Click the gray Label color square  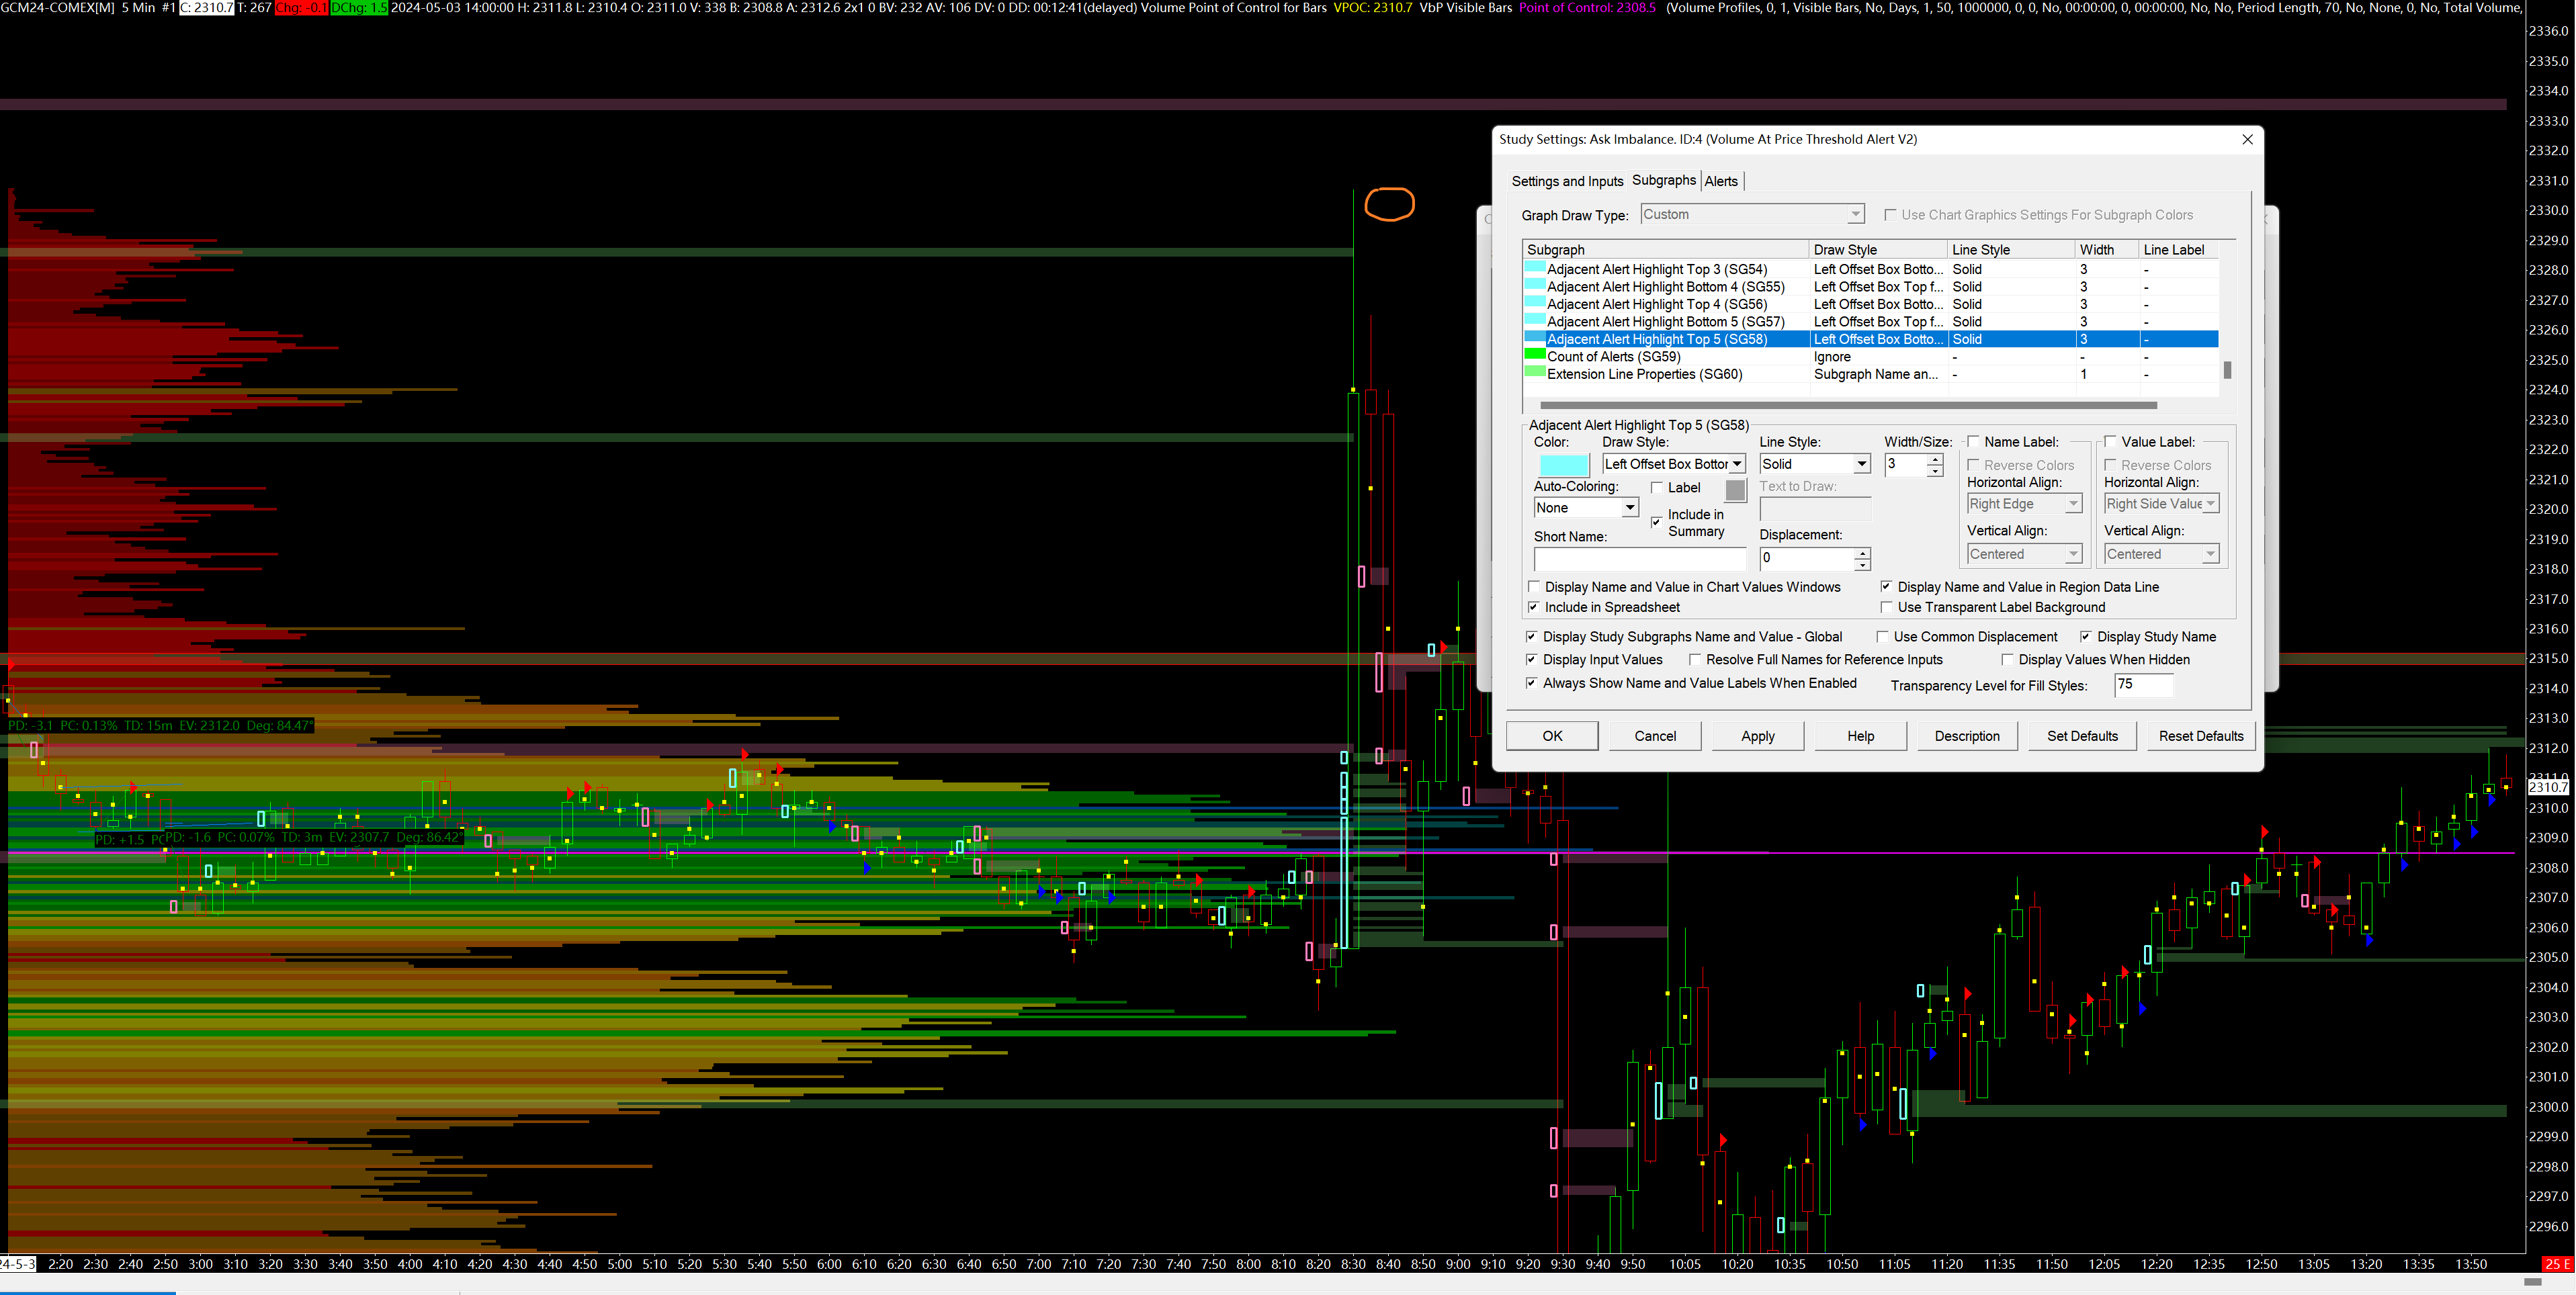coord(1735,490)
